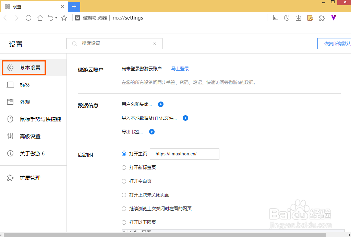Open the main hamburger menu

pos(345,18)
